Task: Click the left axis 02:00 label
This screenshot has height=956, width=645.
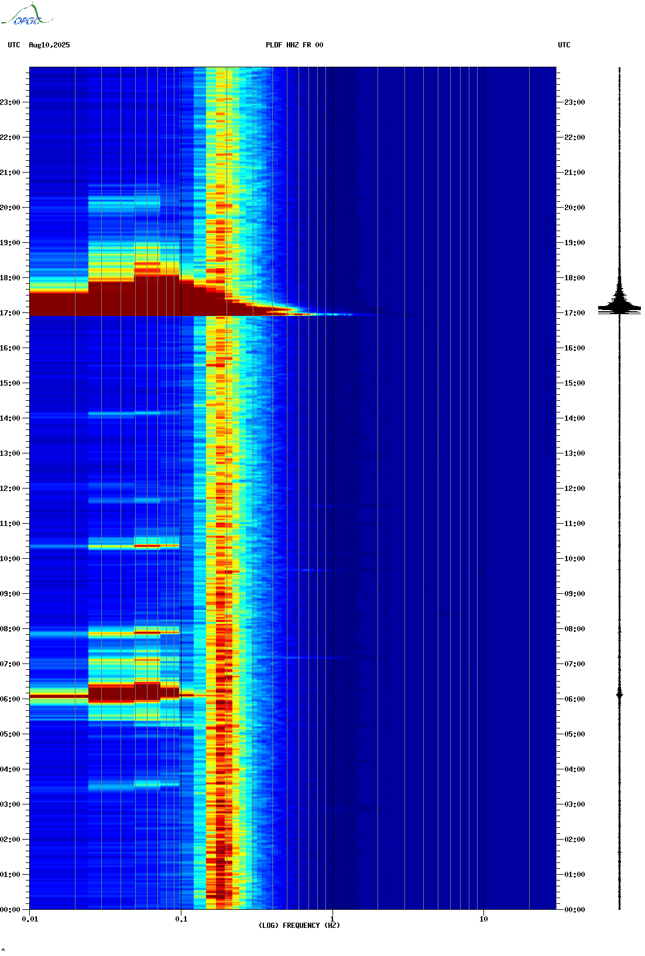Action: coord(10,840)
